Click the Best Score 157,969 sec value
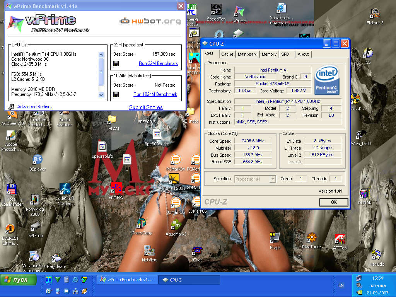Image resolution: width=396 pixels, height=297 pixels. 164,54
